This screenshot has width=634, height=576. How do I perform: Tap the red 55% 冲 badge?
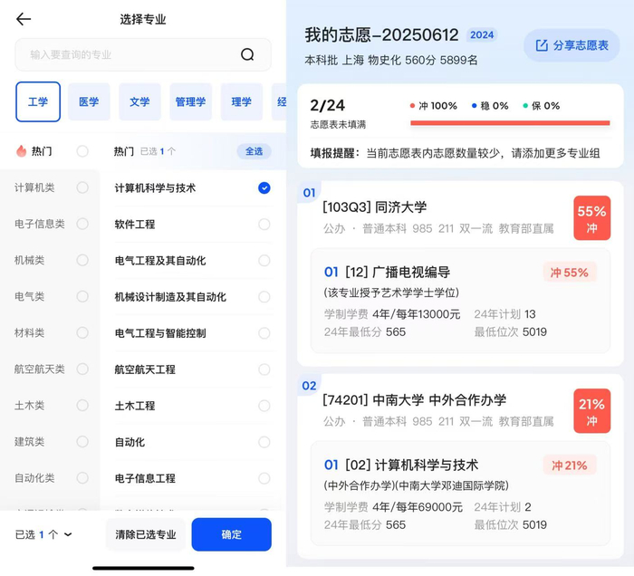[x=592, y=218]
